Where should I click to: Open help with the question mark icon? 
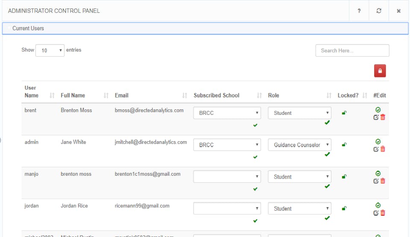click(359, 11)
